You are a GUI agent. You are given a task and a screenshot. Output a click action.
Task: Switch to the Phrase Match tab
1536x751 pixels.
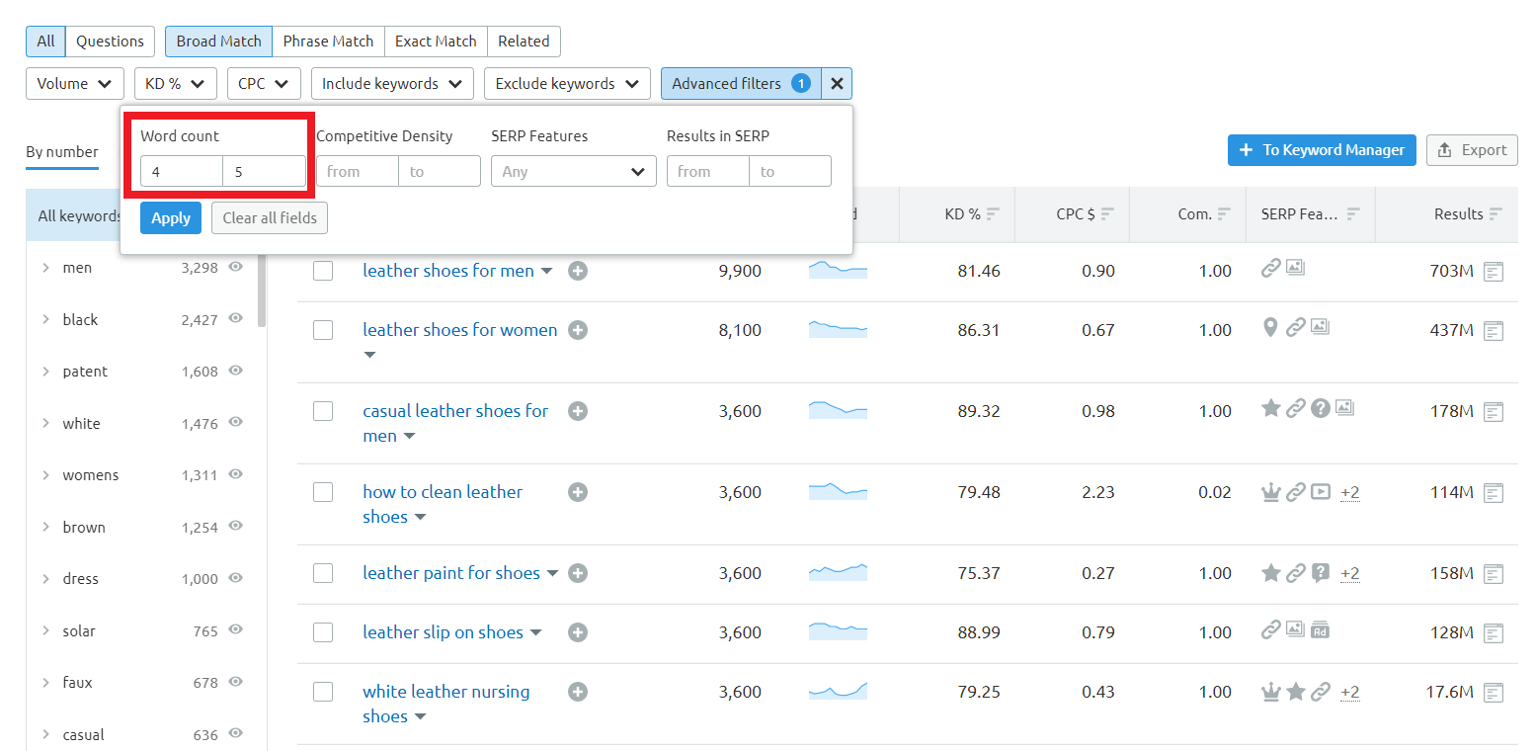[328, 42]
